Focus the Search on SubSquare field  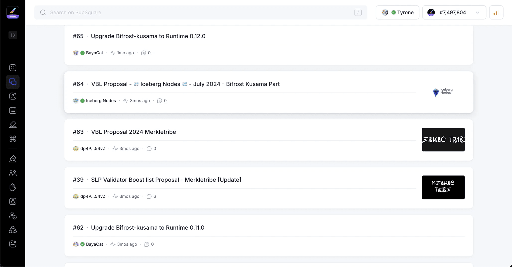pos(200,12)
